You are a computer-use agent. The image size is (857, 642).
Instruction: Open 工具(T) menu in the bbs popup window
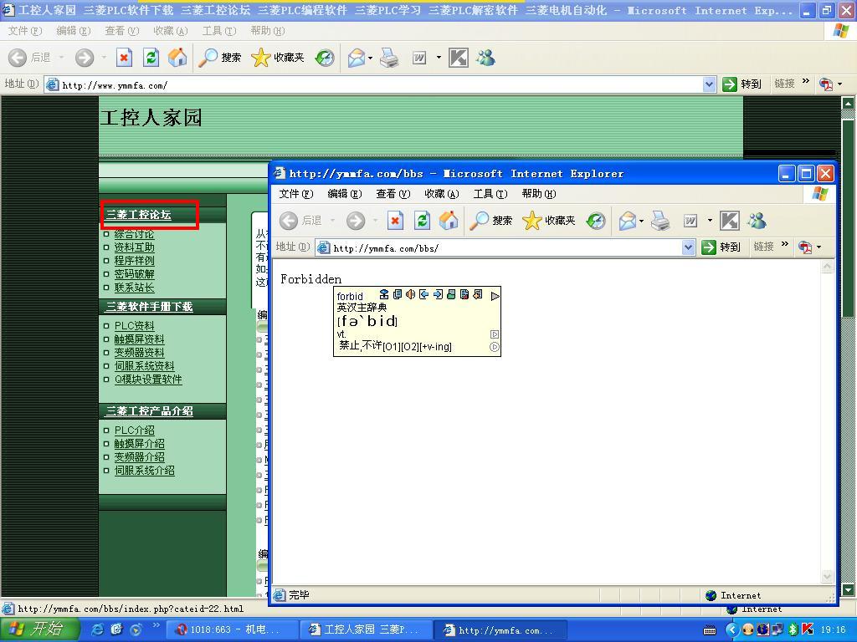click(x=490, y=194)
